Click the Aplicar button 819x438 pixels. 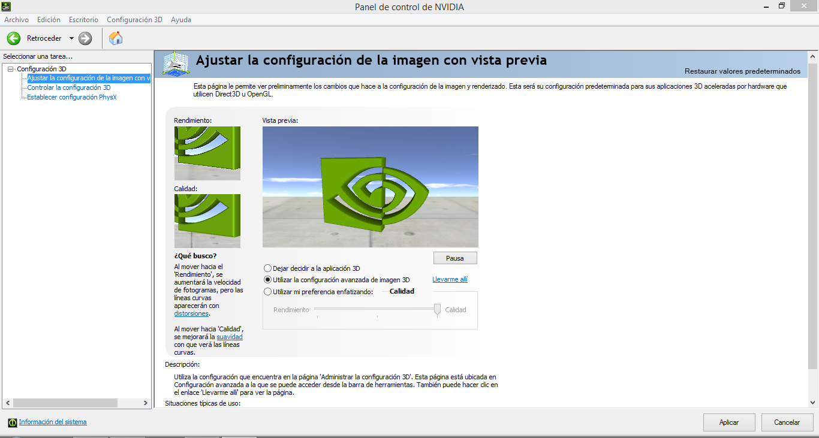click(729, 422)
